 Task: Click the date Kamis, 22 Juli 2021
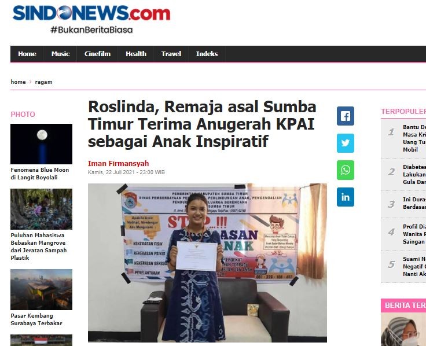coord(126,172)
